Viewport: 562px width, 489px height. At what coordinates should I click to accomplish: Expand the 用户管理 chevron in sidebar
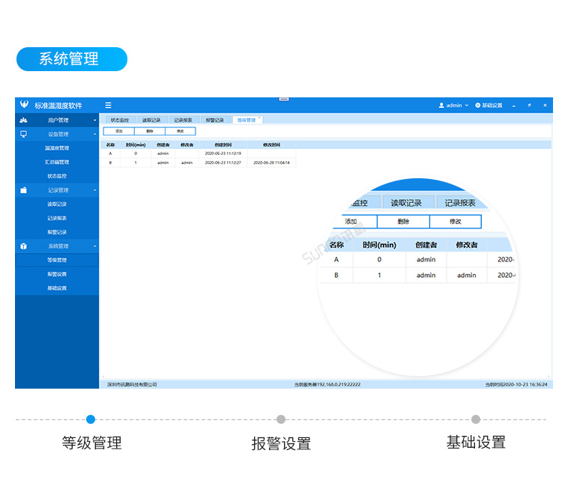tap(95, 120)
